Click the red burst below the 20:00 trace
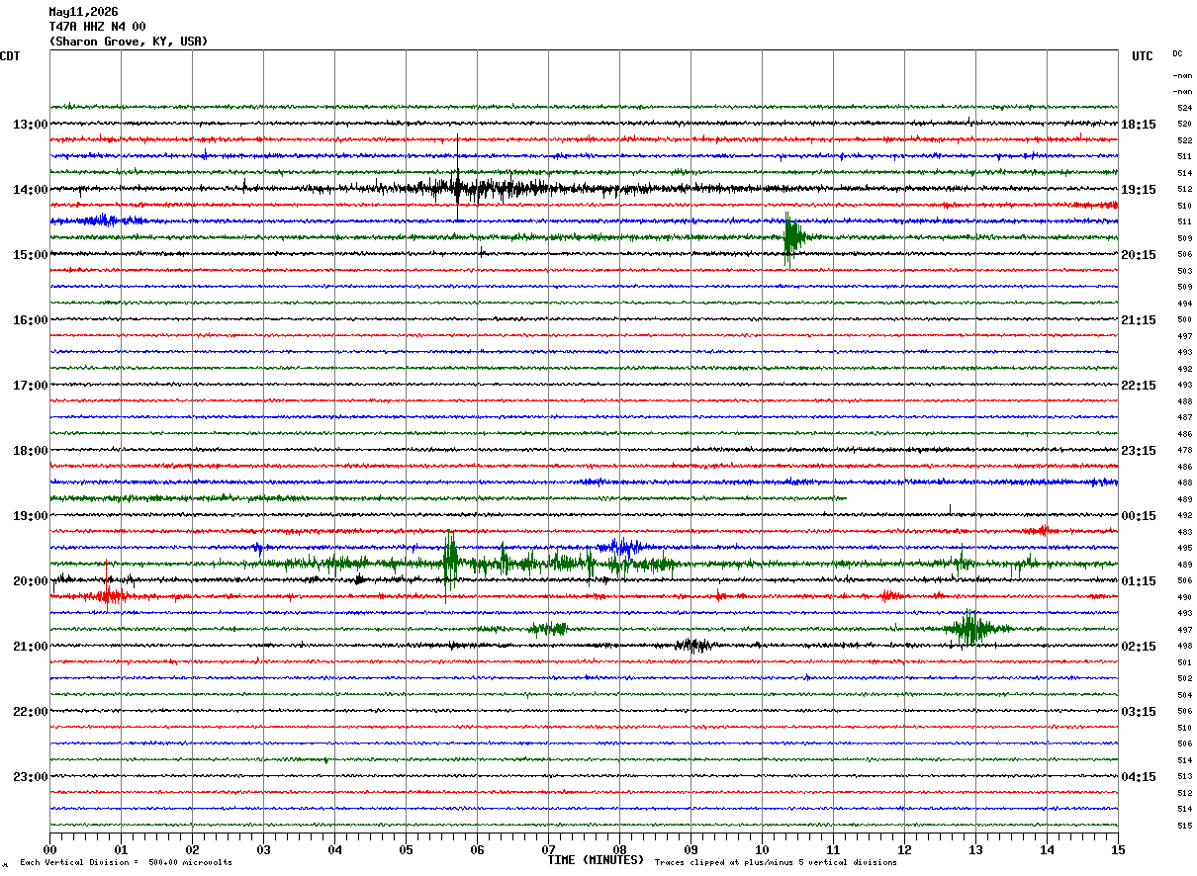The width and height of the screenshot is (1197, 876). click(x=106, y=595)
